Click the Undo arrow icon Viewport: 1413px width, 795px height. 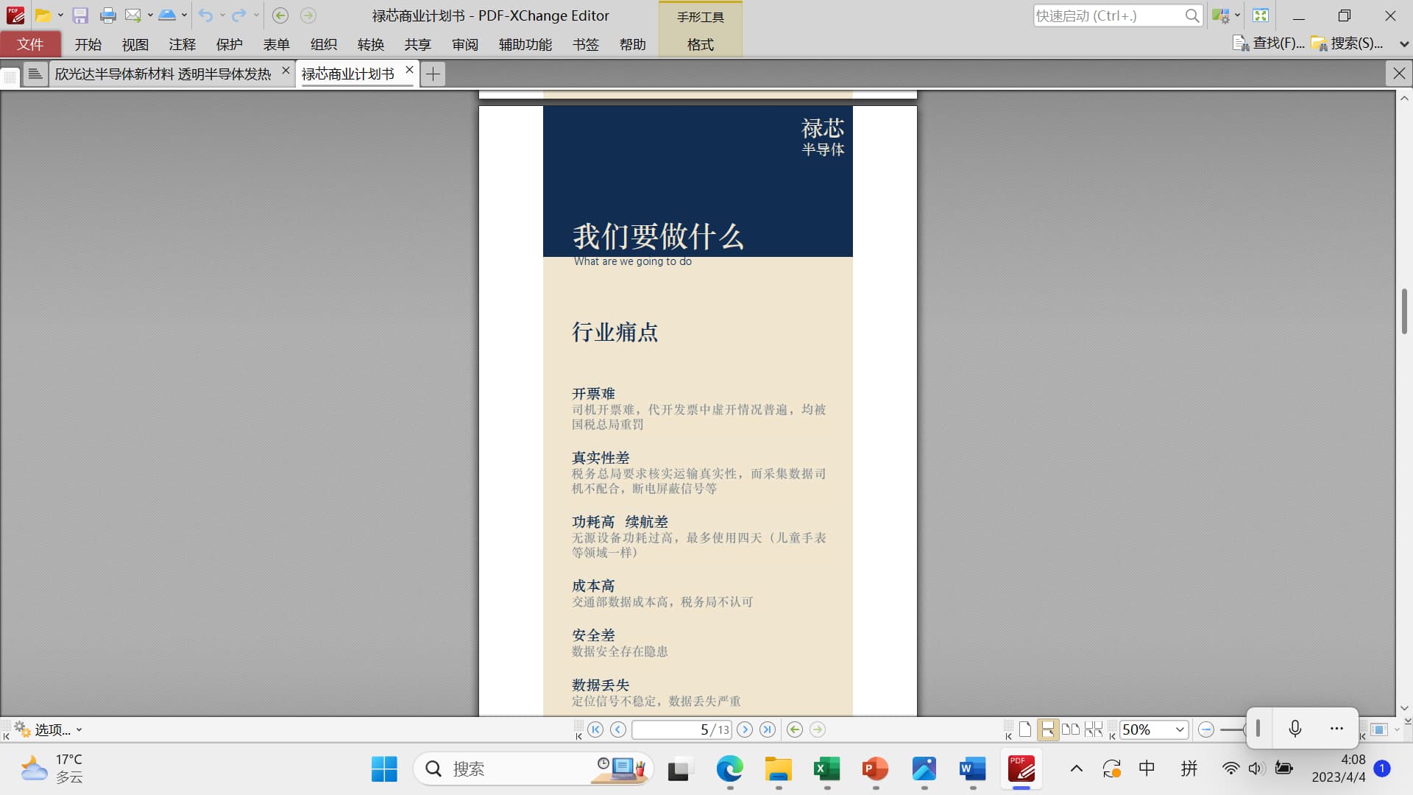pyautogui.click(x=205, y=15)
